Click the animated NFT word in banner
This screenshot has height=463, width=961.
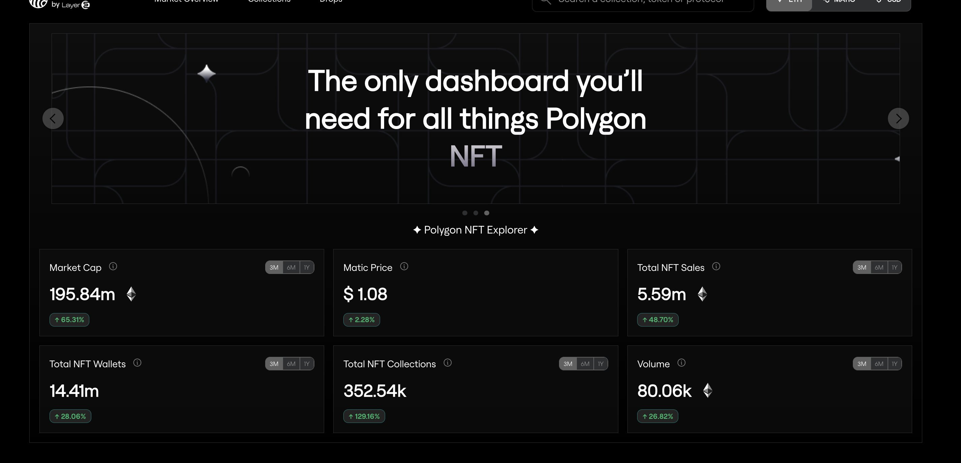[x=476, y=156]
